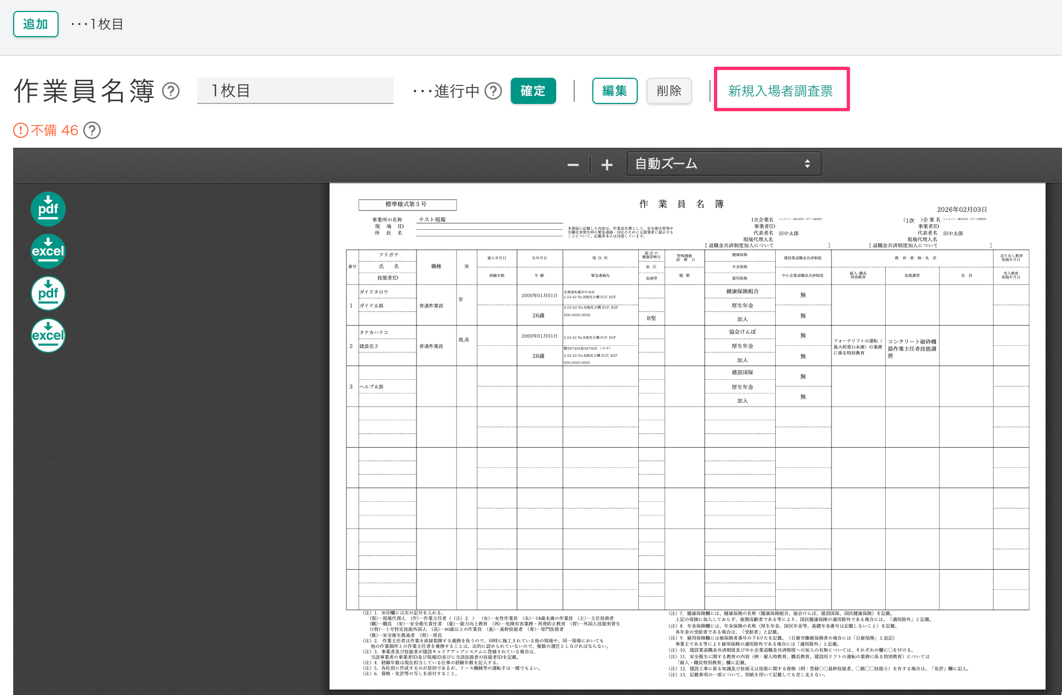The width and height of the screenshot is (1062, 695).
Task: Download the filled PDF via green pdf icon
Action: pos(48,209)
